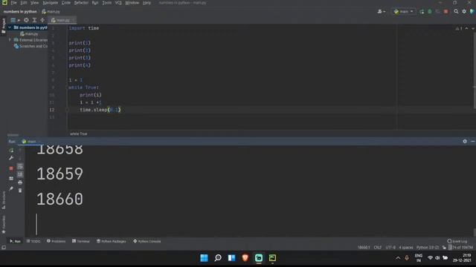476x267 pixels.
Task: Open the Problems tool window
Action: (57, 241)
